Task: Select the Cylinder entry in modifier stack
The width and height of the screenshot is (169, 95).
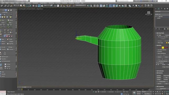Action: coord(159,18)
